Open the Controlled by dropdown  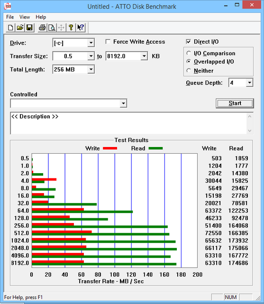pos(123,103)
